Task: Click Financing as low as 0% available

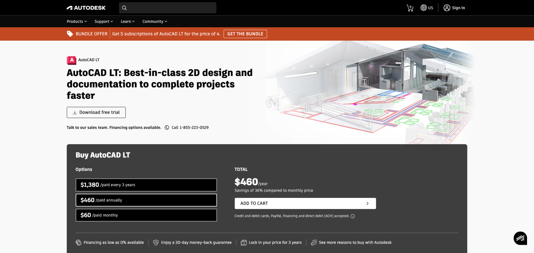Action: (x=114, y=242)
